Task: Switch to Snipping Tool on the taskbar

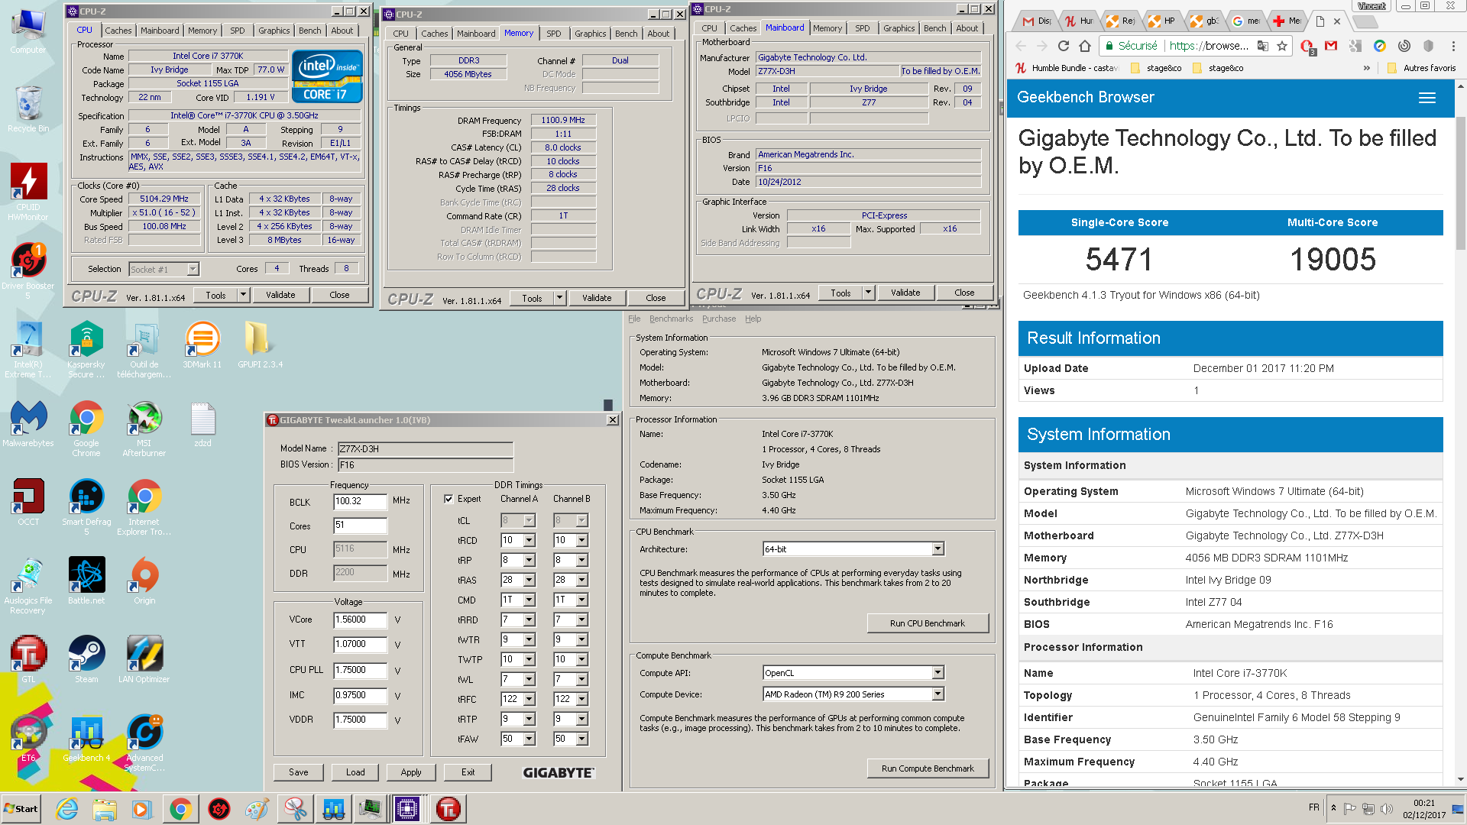Action: click(x=295, y=809)
